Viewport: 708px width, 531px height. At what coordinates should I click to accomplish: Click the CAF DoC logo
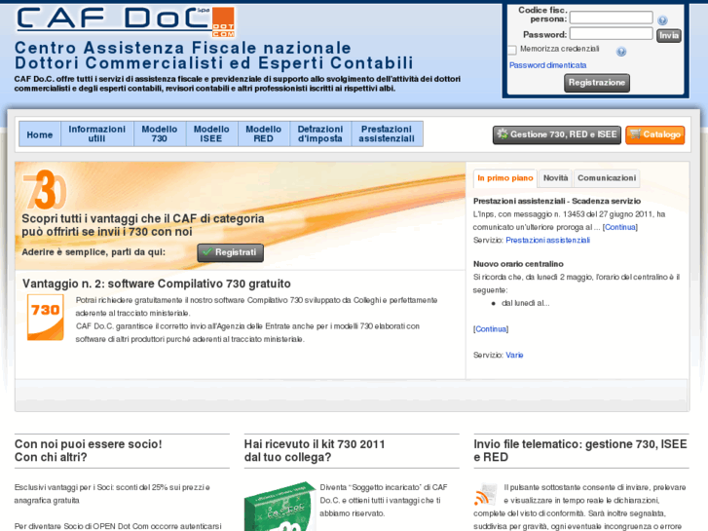click(x=126, y=21)
